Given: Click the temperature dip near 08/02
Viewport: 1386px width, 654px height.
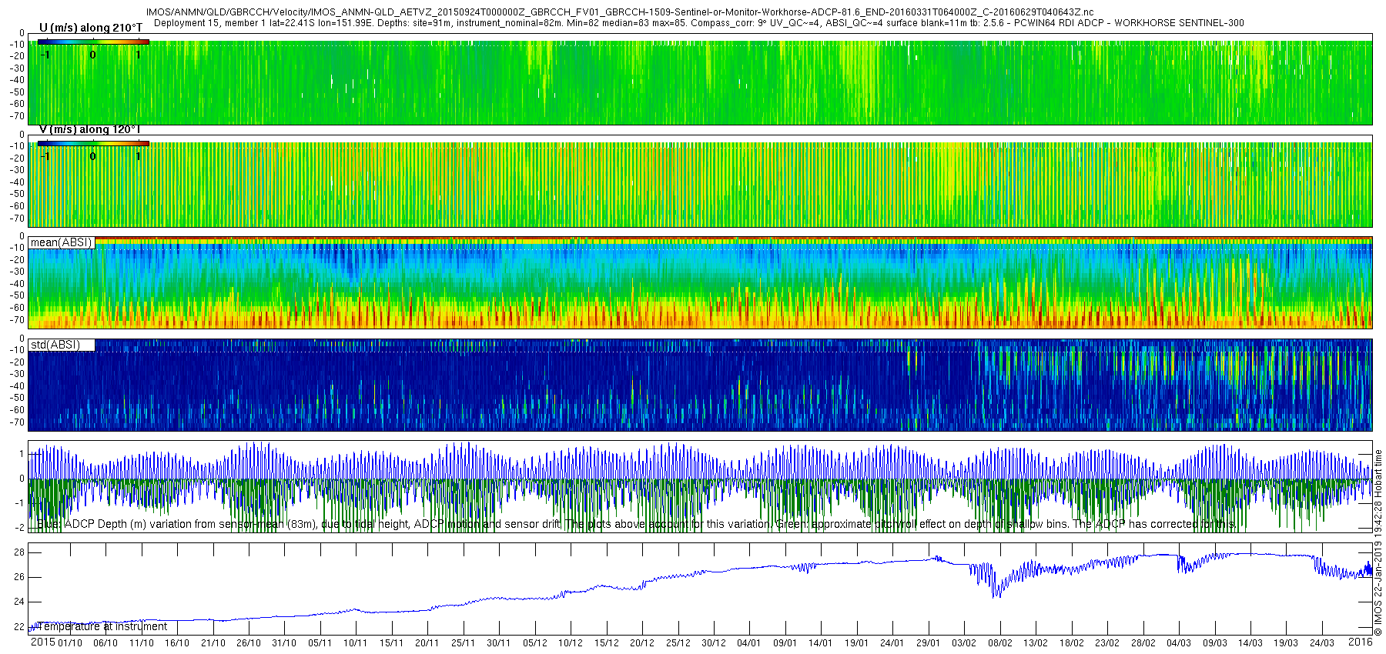Looking at the screenshot, I should click(x=997, y=591).
